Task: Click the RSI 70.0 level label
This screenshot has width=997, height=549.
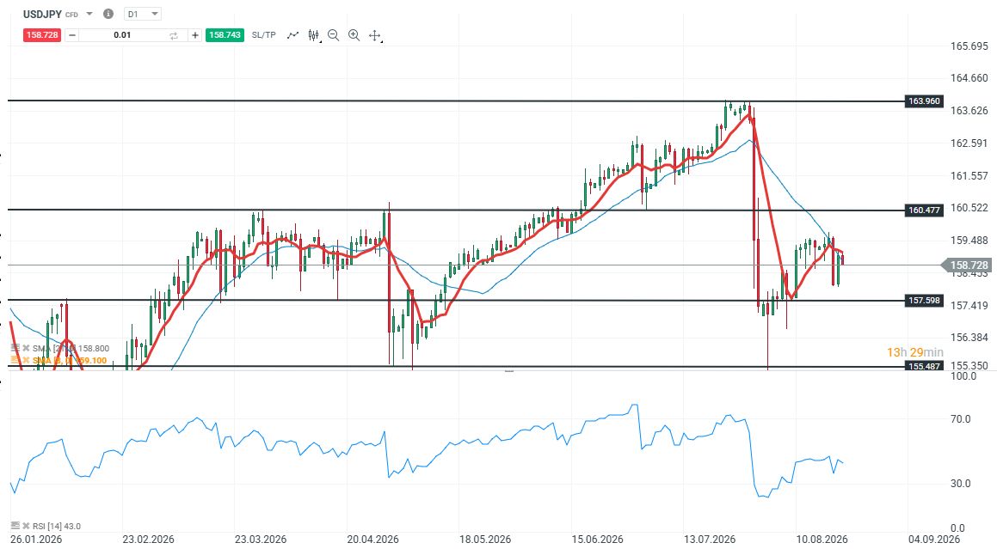Action: [x=960, y=418]
